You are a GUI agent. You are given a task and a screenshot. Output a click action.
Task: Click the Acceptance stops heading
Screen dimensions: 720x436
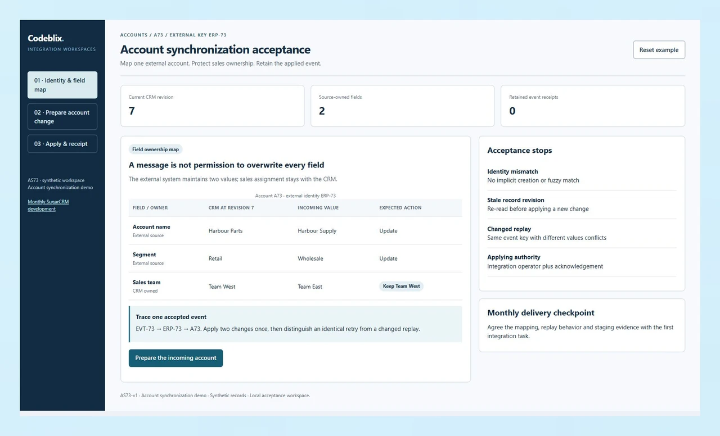click(x=519, y=151)
